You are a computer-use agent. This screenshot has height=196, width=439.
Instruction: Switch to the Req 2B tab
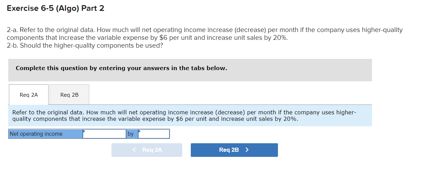[x=69, y=95]
